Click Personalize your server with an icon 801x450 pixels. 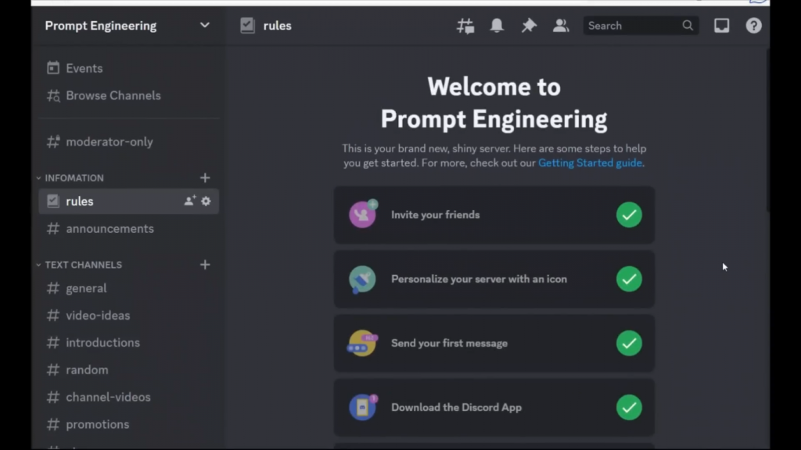[x=479, y=279]
